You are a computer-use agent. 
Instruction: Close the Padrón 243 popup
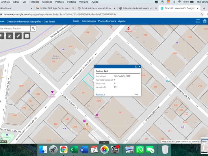point(140,66)
